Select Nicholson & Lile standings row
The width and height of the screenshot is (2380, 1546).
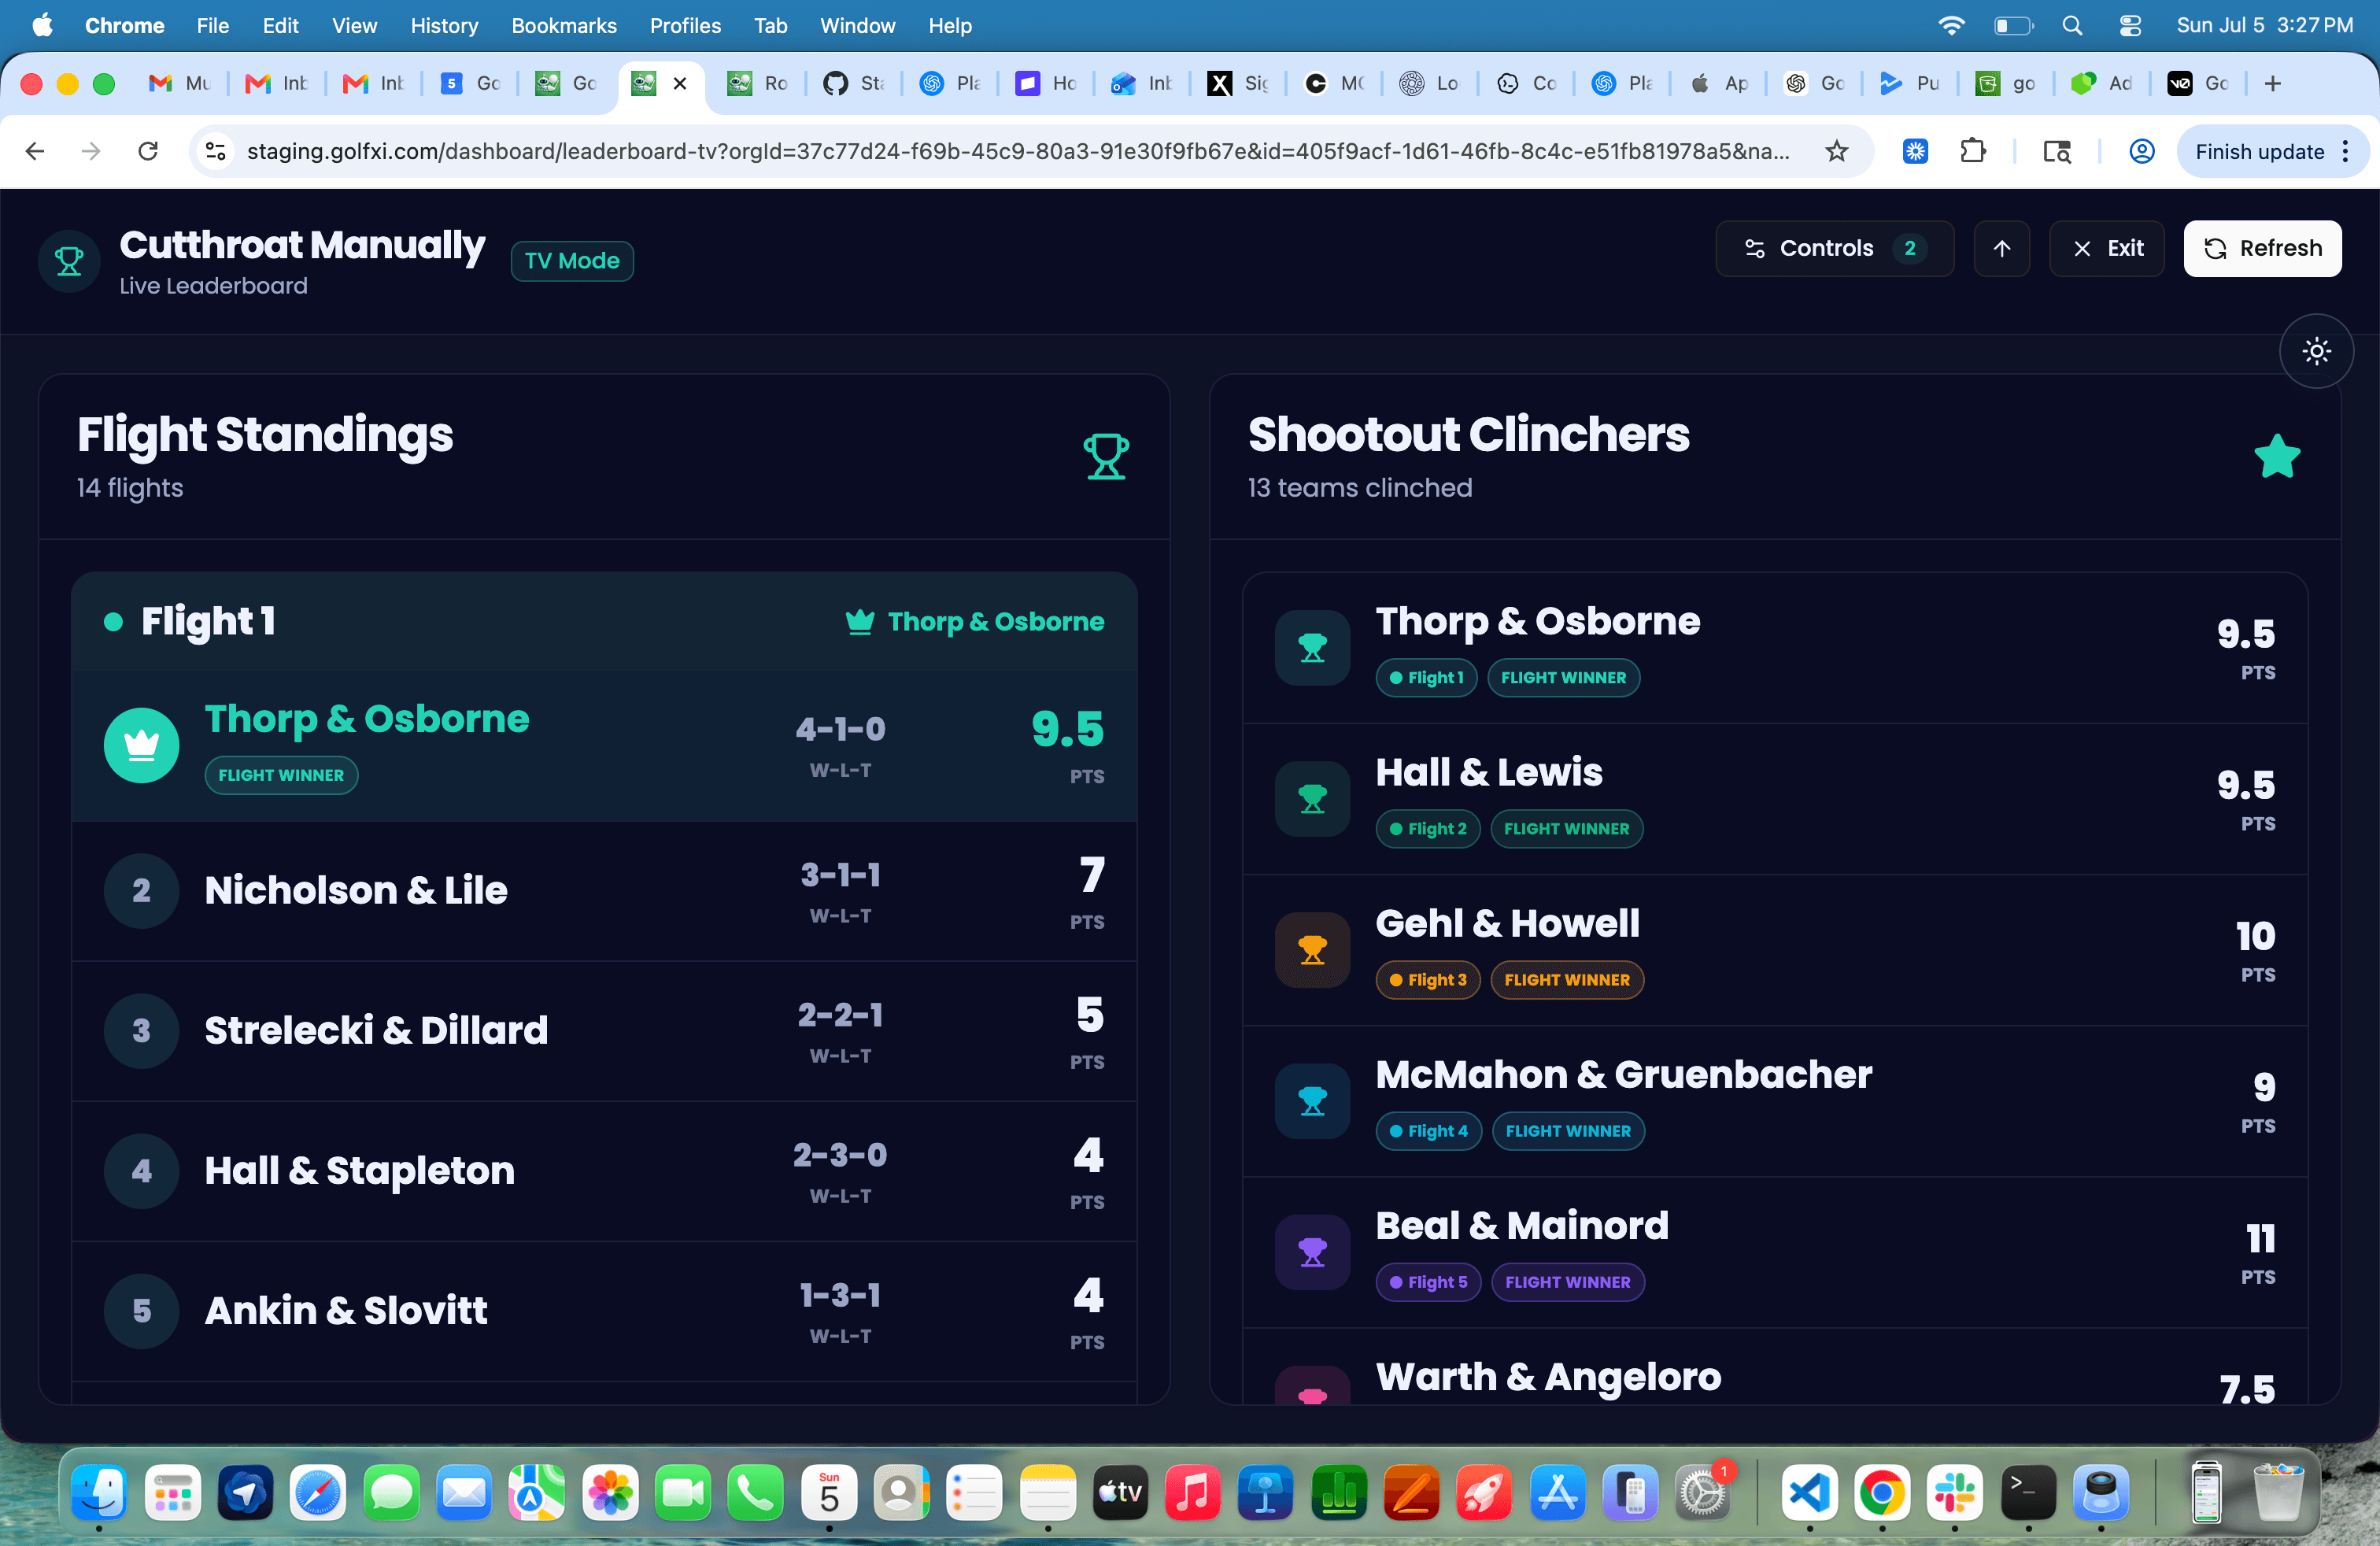[x=604, y=891]
